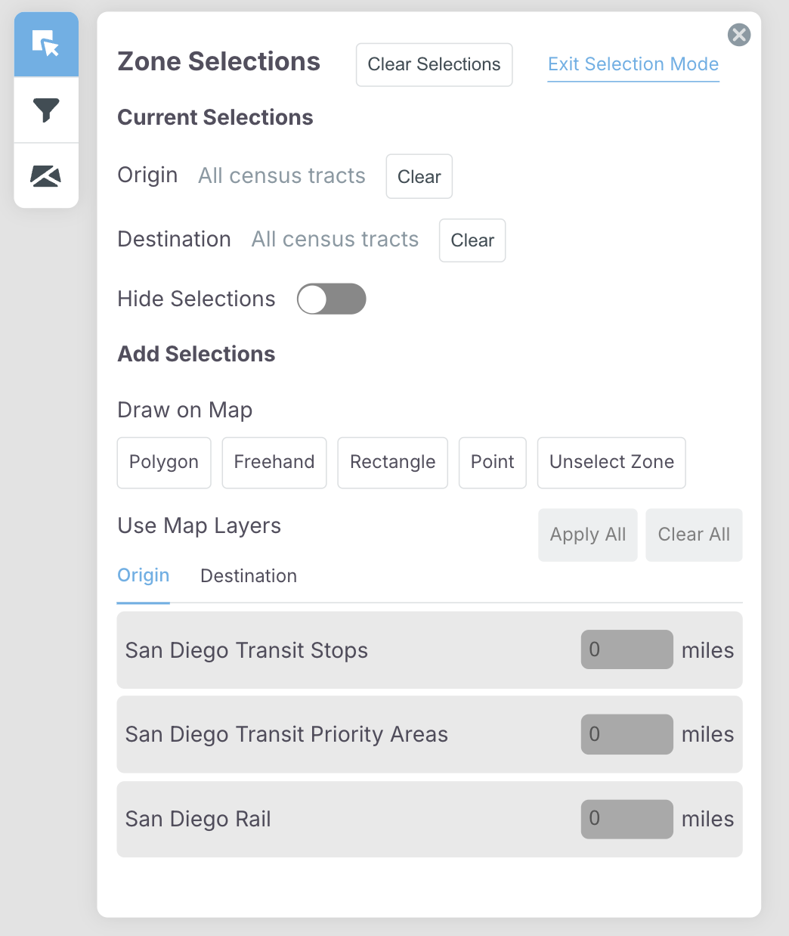Pick the Point draw tool

492,462
